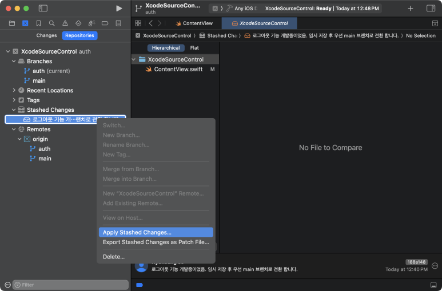
Task: Collapse the XcodeSourceControl folder in file list
Action: tap(134, 59)
